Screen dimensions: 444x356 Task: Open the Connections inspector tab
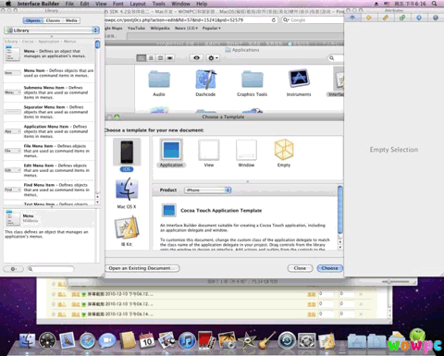419,18
